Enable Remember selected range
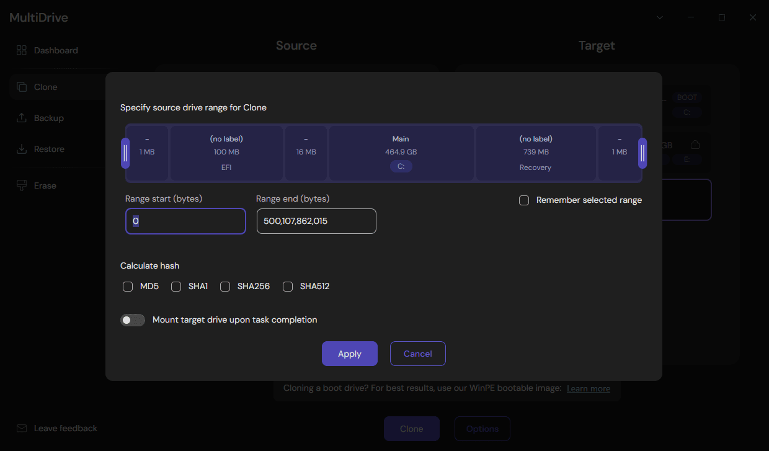 524,200
